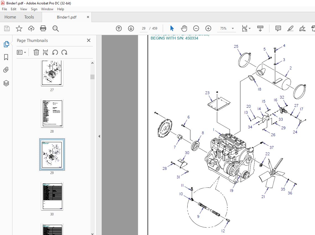315x235 pixels.
Task: Open the Bookmarks sidebar panel
Action: point(6,57)
